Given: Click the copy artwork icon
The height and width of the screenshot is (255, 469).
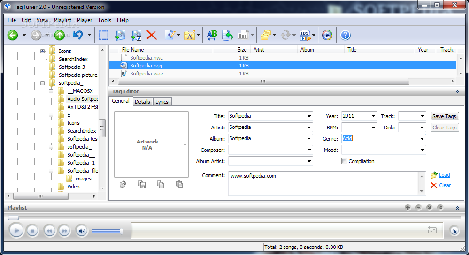Looking at the screenshot, I should pos(161,184).
